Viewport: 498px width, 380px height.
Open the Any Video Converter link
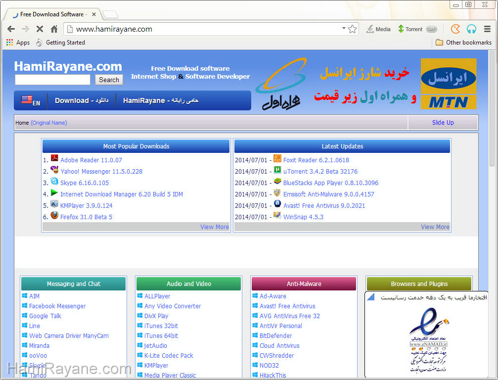(x=173, y=306)
